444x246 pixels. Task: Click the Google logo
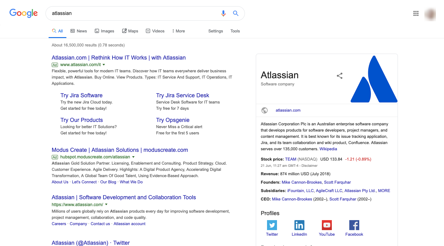24,13
